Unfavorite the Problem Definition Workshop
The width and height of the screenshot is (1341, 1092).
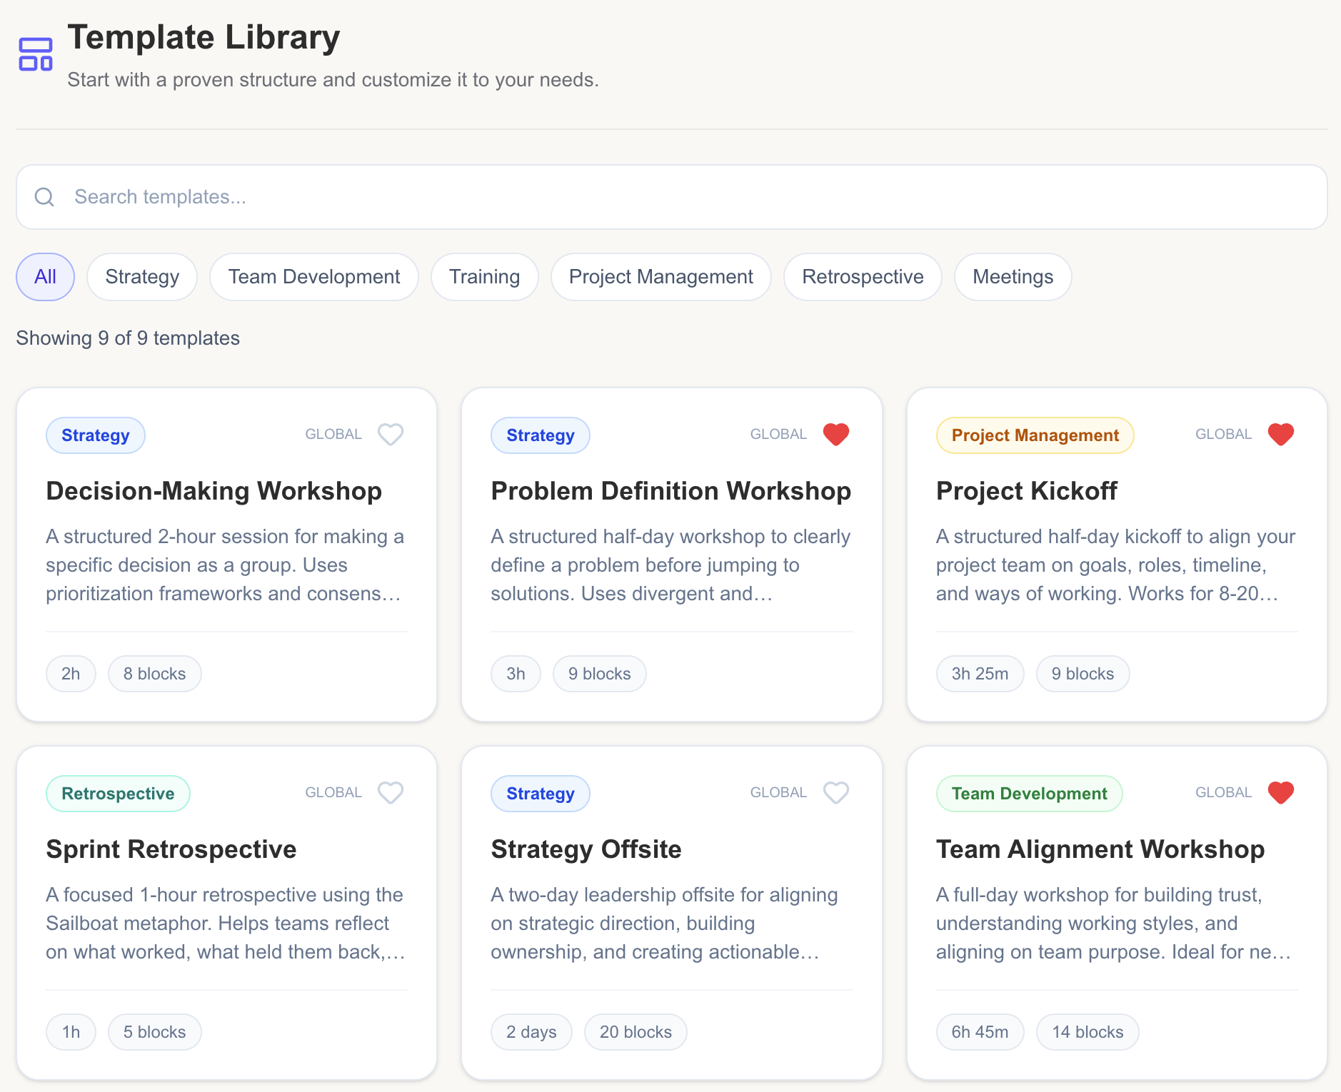click(x=835, y=434)
